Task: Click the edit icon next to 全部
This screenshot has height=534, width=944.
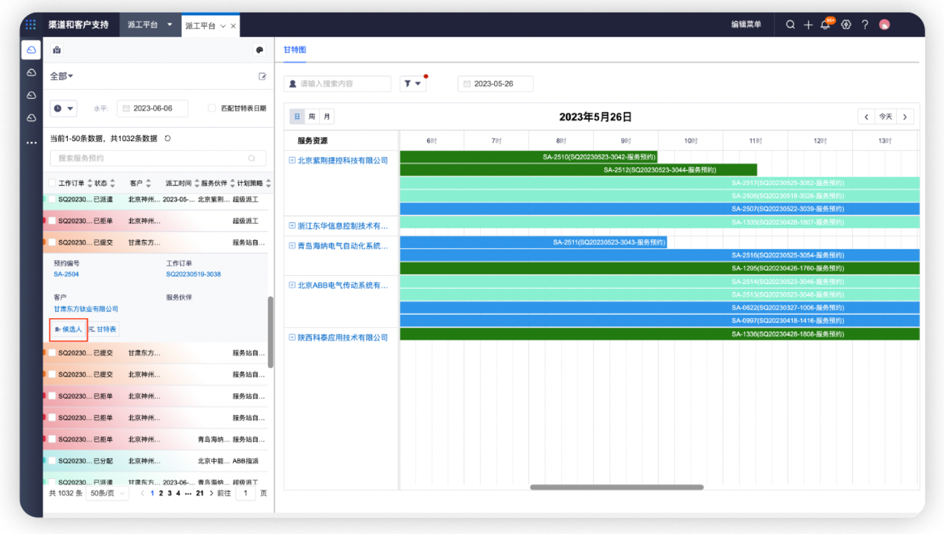Action: [262, 77]
